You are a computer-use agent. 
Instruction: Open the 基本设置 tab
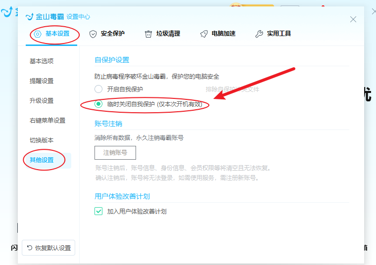pos(51,34)
